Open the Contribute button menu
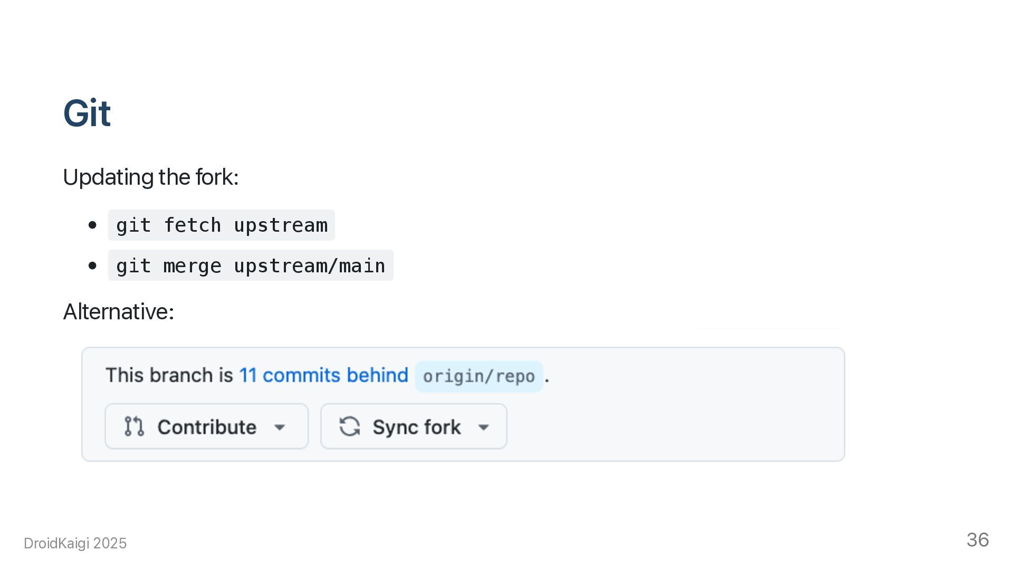This screenshot has height=570, width=1013. [x=207, y=426]
